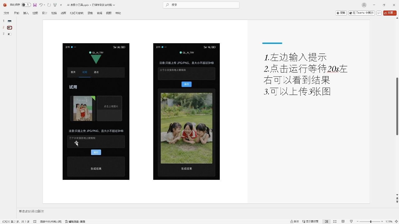Click the 123% zoom level value
Screen dimensions: 399x224
pos(389,222)
